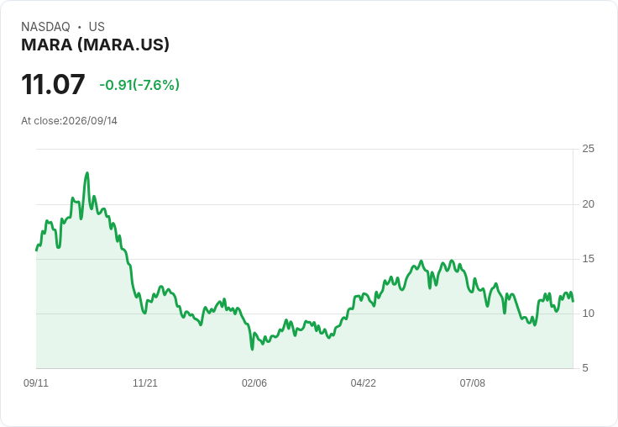The image size is (618, 427).
Task: Select the 10 price axis label
Action: tap(588, 314)
